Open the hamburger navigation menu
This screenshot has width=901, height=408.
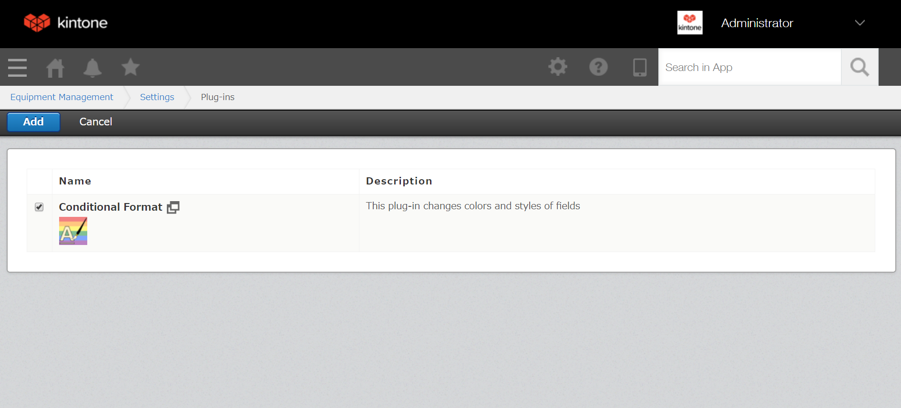tap(18, 68)
